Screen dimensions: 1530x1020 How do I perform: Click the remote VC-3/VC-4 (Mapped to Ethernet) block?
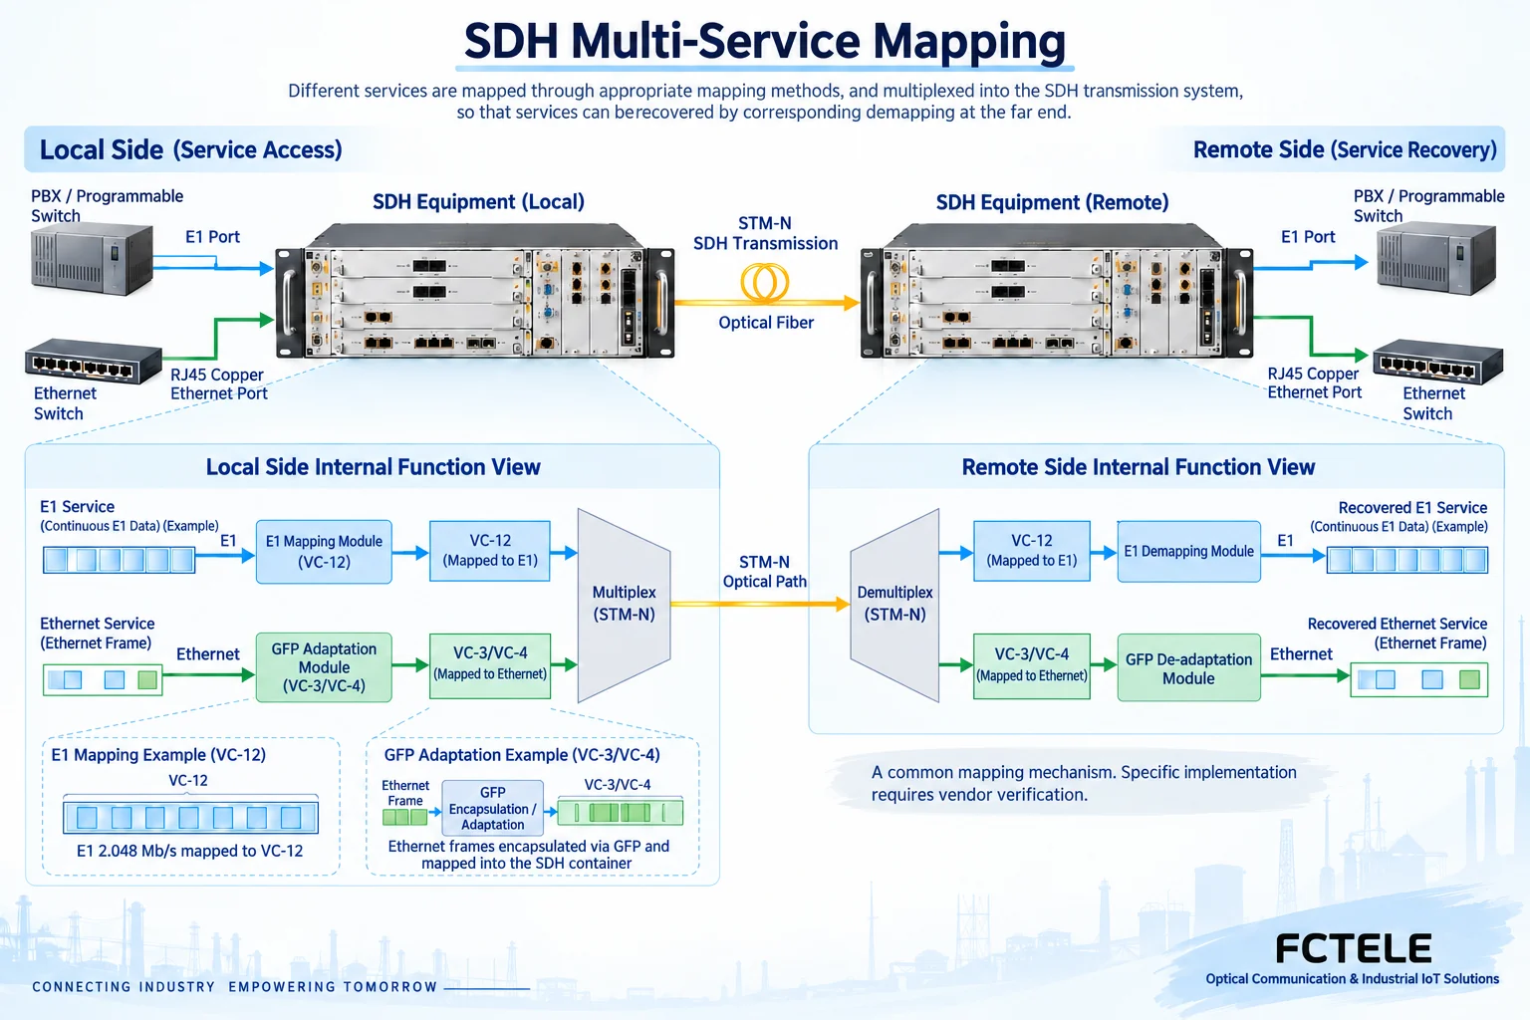[x=1032, y=666]
